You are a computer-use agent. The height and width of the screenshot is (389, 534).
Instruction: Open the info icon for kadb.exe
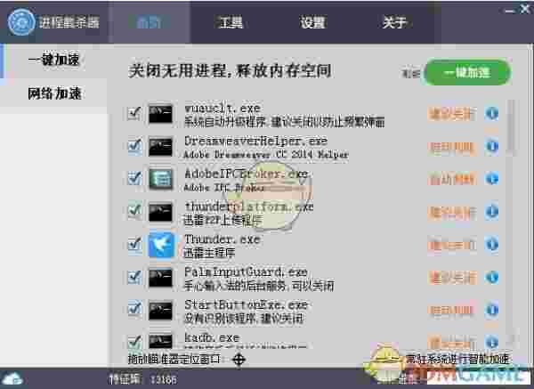pos(492,342)
